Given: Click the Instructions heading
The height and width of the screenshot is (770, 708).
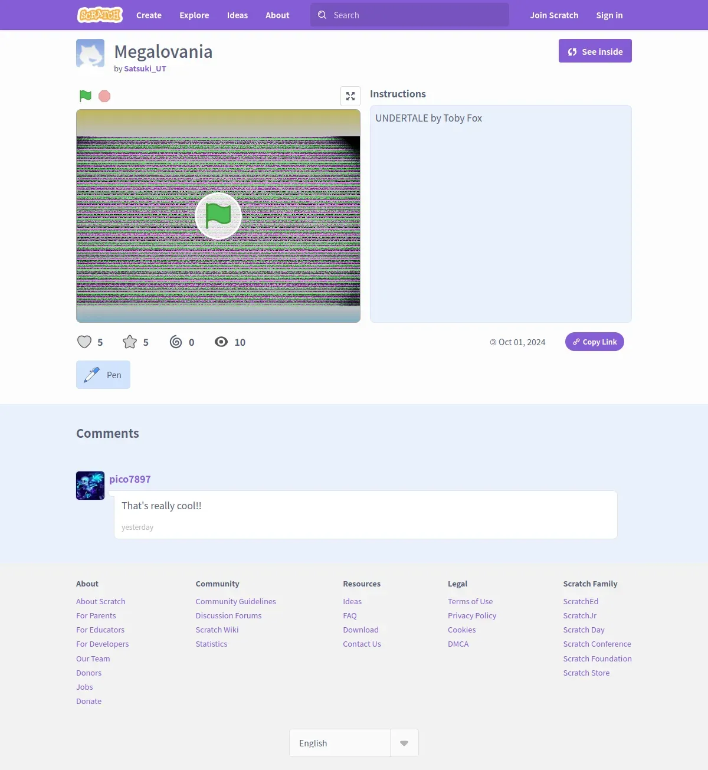Looking at the screenshot, I should click(398, 94).
